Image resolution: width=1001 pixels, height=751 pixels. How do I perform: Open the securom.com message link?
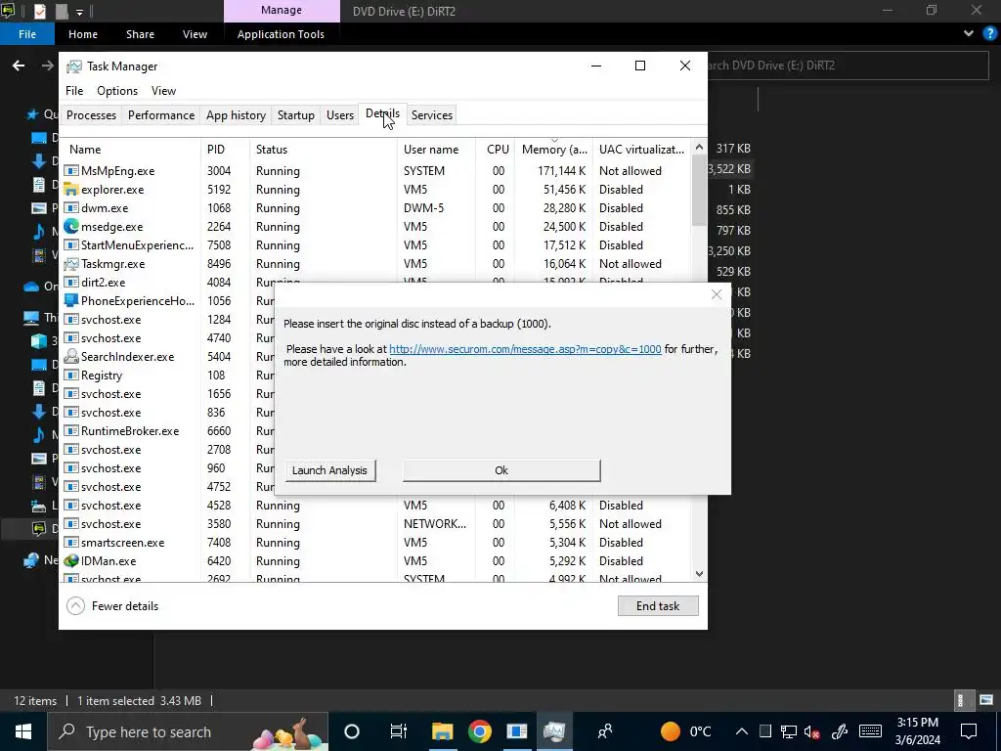pos(525,349)
